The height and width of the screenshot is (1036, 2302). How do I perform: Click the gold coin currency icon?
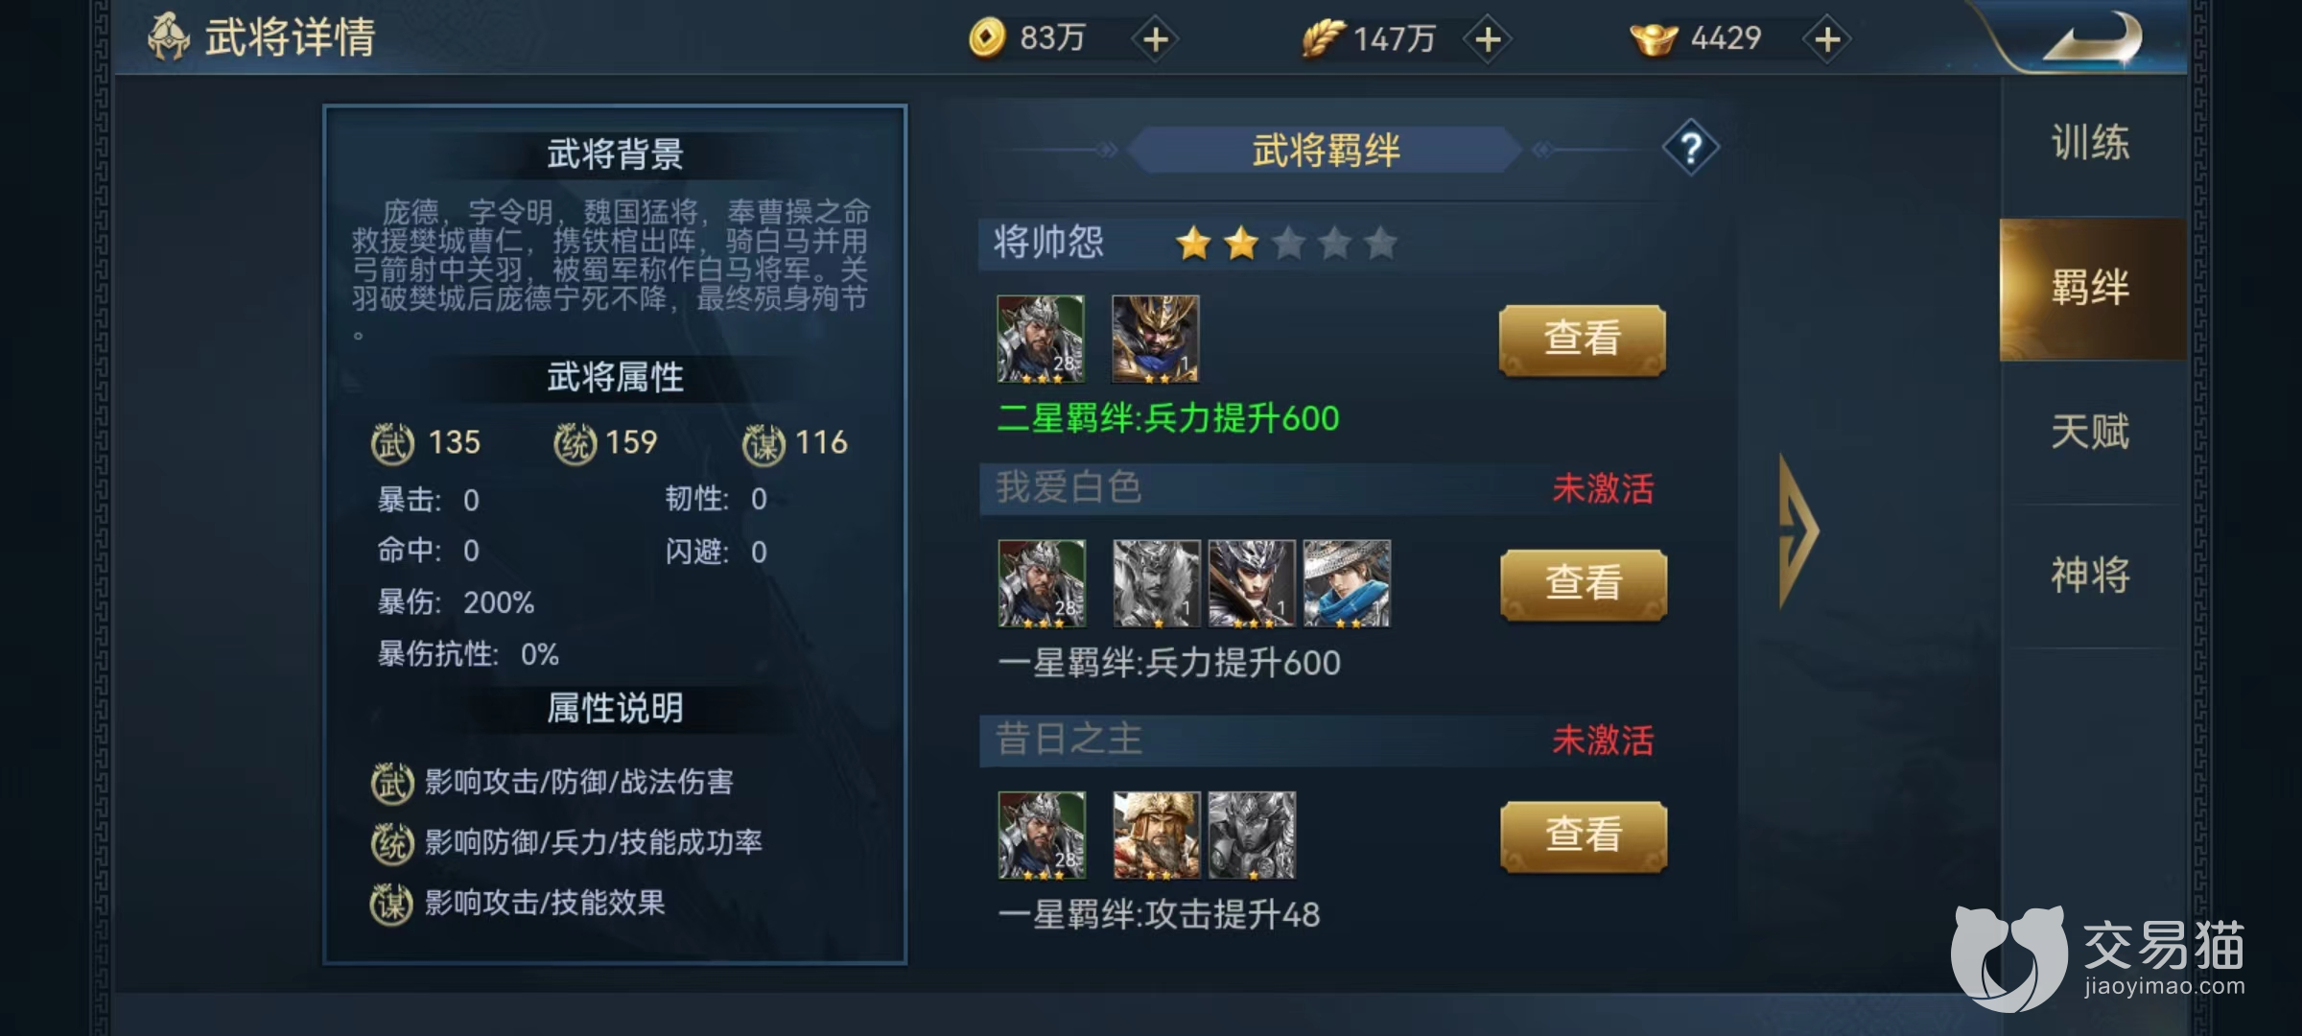987,38
